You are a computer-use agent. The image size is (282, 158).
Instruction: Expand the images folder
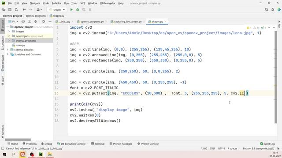tap(9, 31)
